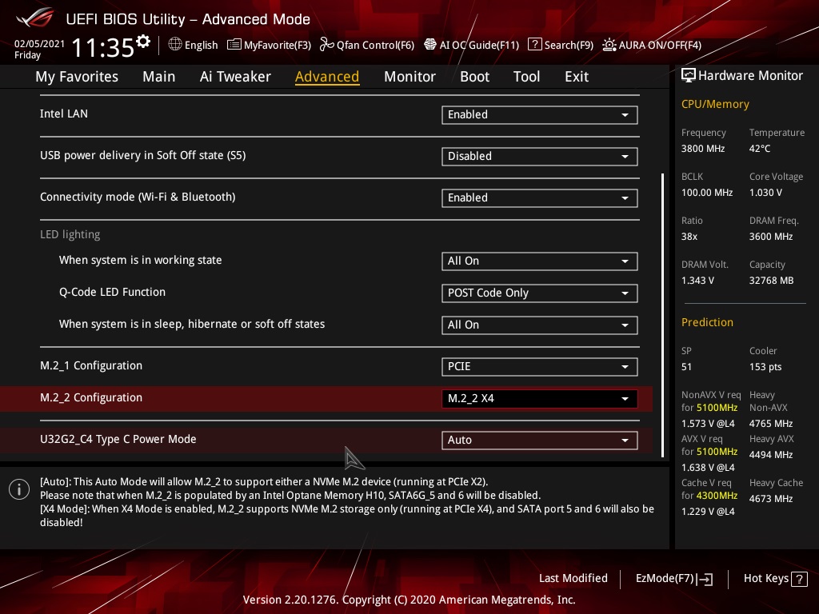Open M.2_1 Configuration dropdown

540,366
